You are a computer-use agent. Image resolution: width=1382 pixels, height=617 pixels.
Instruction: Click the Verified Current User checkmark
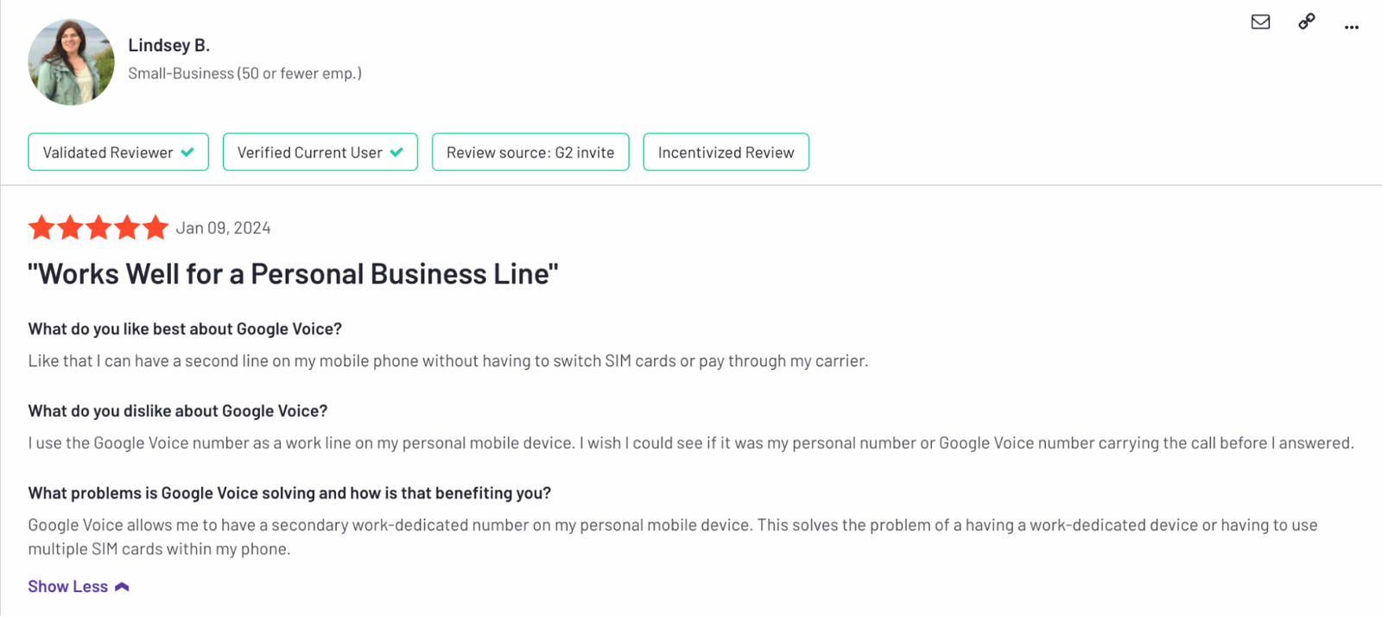pyautogui.click(x=396, y=152)
